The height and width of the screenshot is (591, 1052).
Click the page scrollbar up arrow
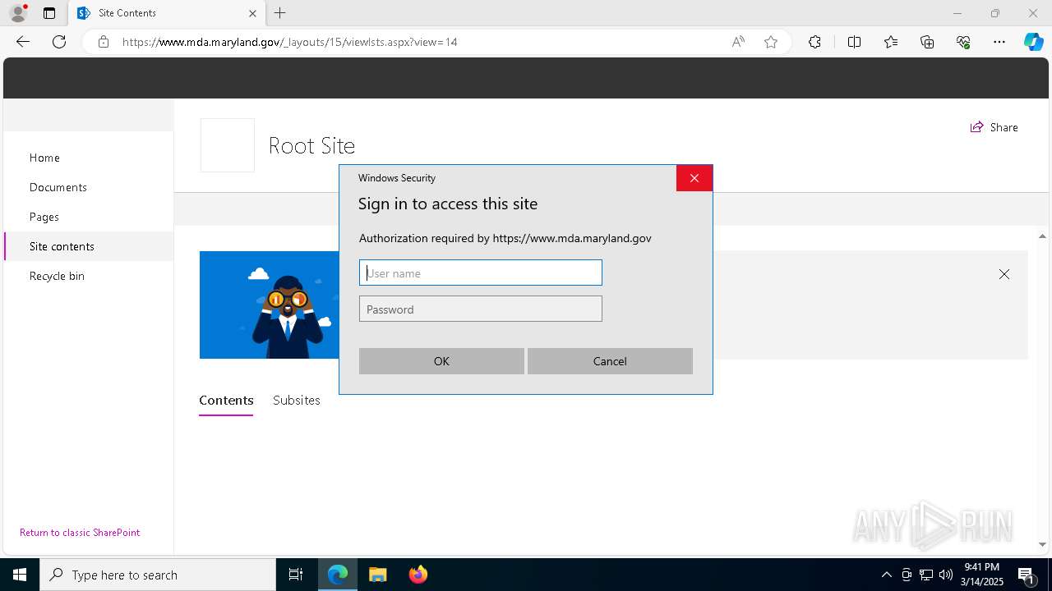(x=1042, y=237)
